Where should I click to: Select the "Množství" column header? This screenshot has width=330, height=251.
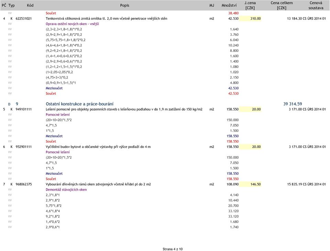[x=229, y=5]
